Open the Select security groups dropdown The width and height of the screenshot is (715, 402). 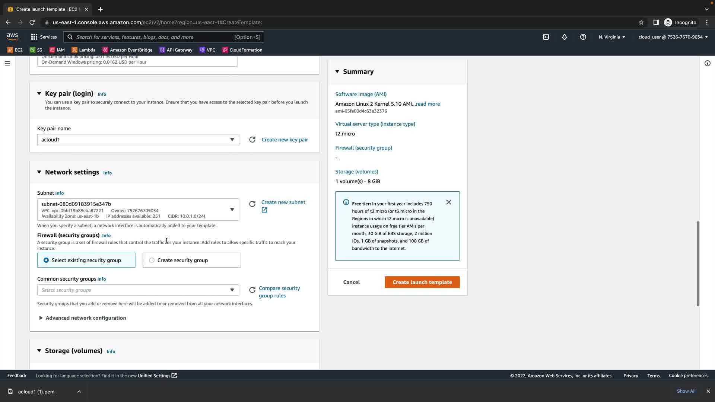(138, 290)
